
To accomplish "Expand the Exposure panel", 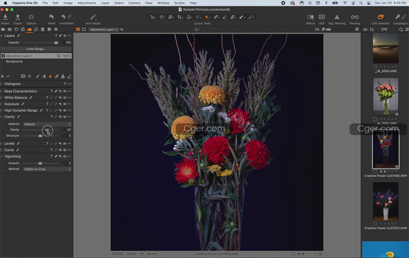I will [x=1, y=104].
